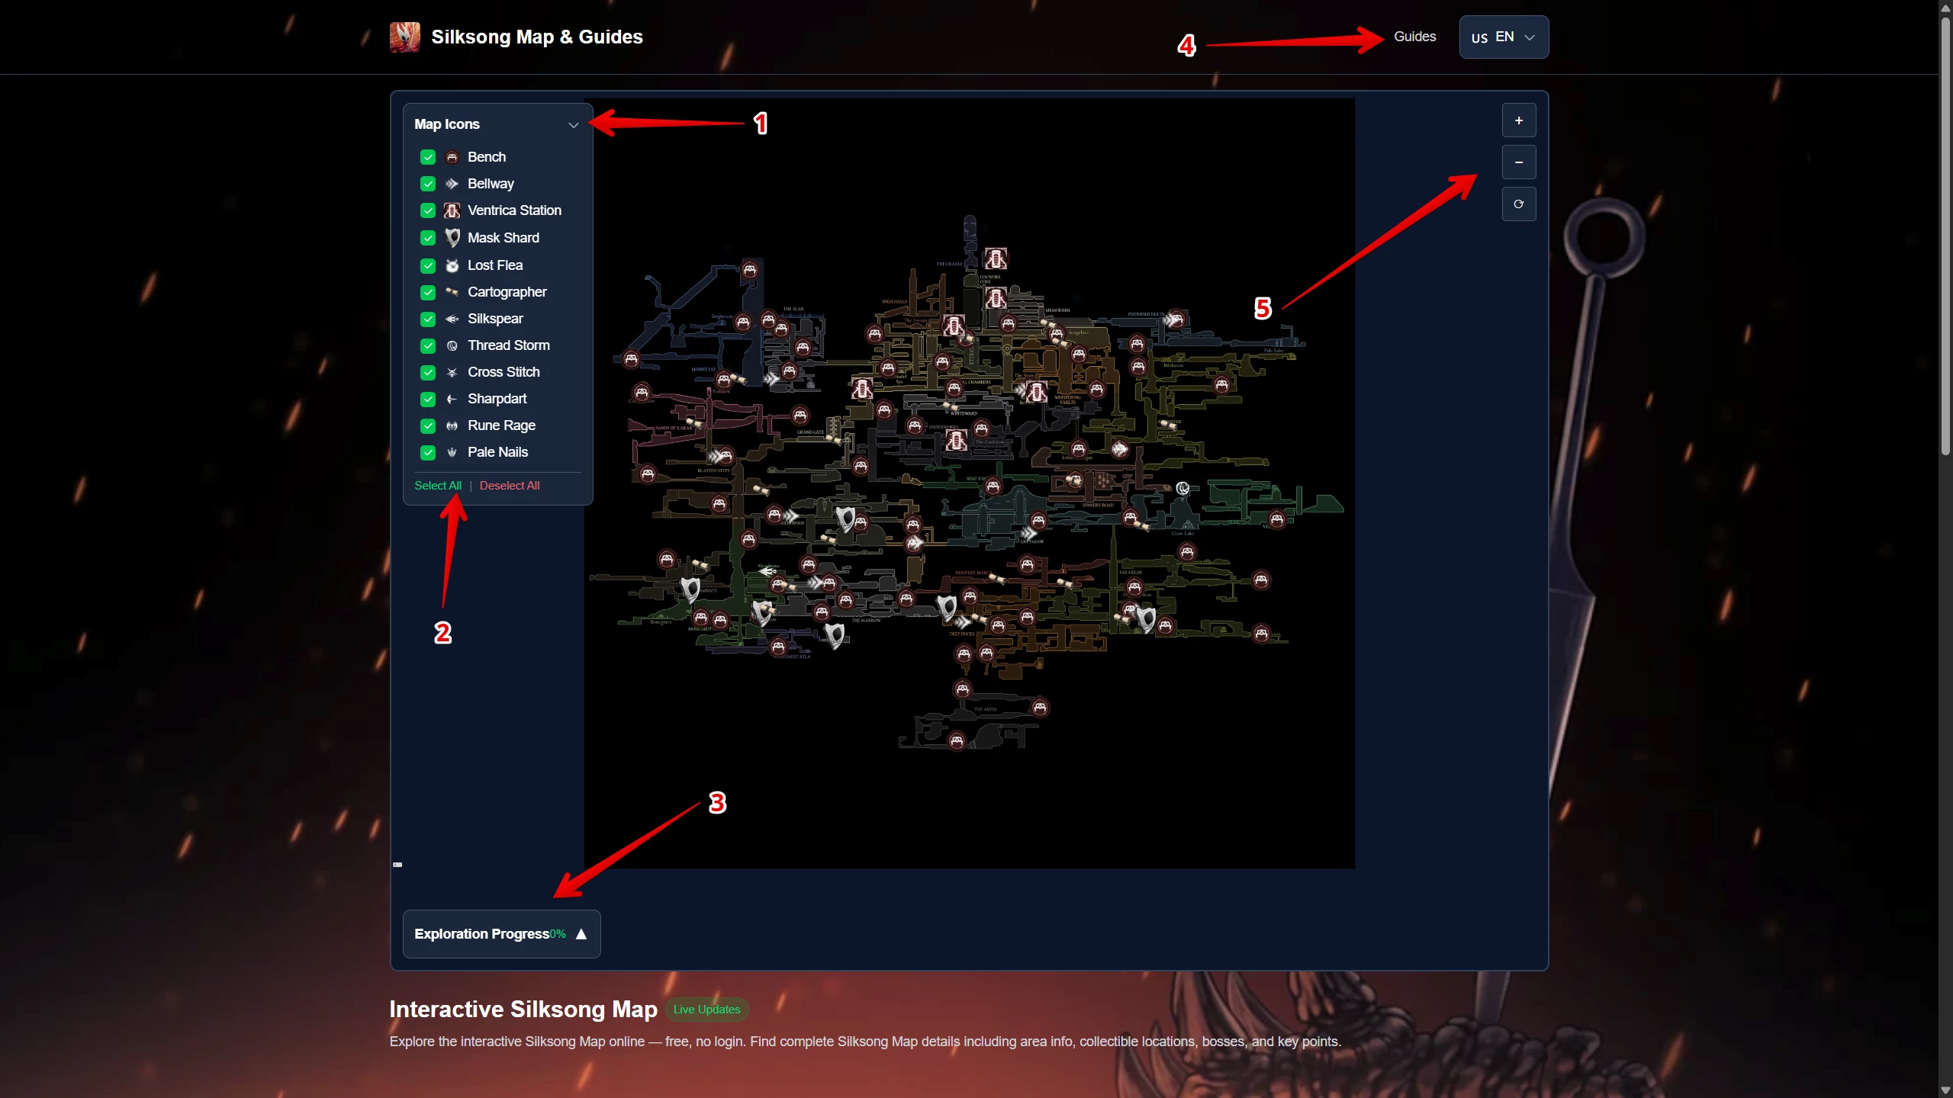
Task: Click the page's vertical scrollbar thumb
Action: point(1945,236)
